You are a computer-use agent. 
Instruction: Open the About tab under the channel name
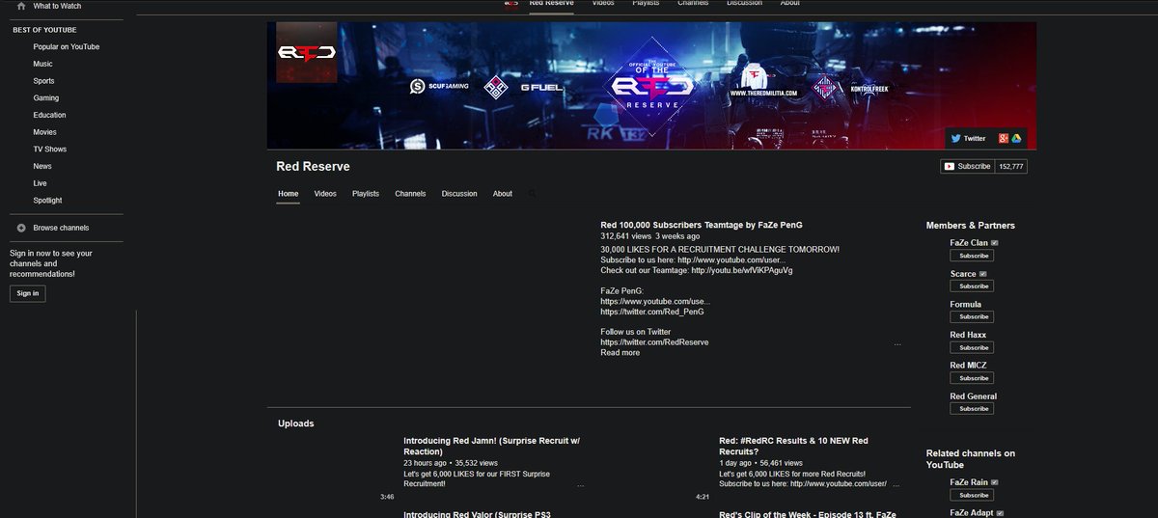pyautogui.click(x=503, y=194)
